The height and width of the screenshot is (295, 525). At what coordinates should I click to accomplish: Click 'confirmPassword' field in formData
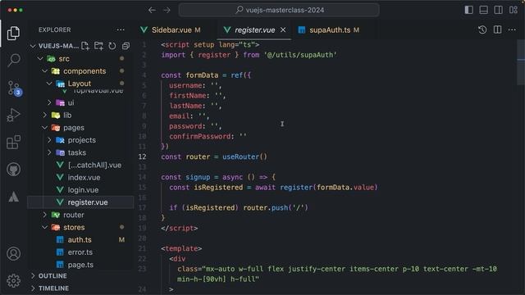[x=200, y=136]
